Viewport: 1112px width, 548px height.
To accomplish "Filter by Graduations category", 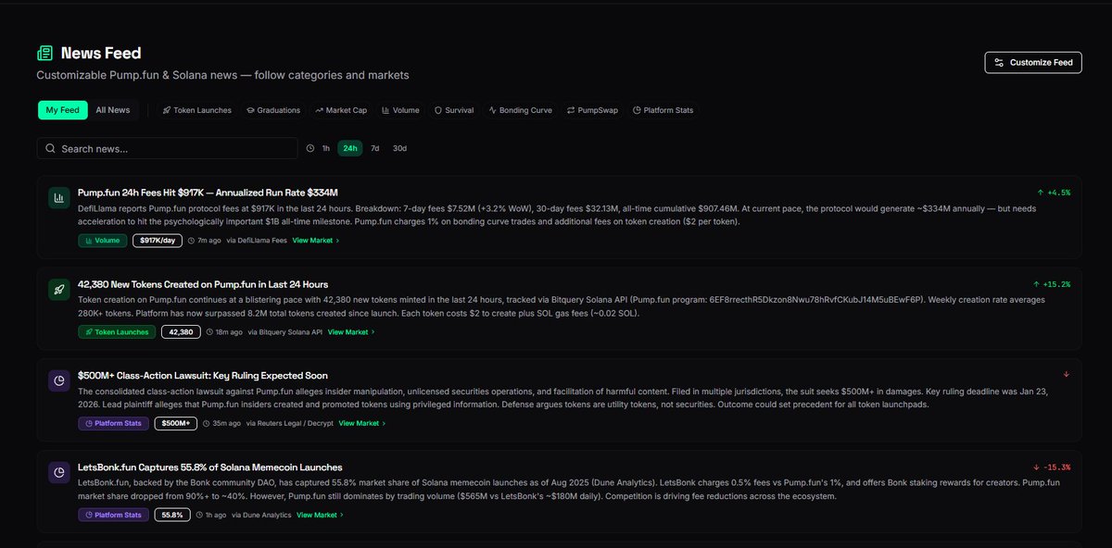I will click(272, 110).
